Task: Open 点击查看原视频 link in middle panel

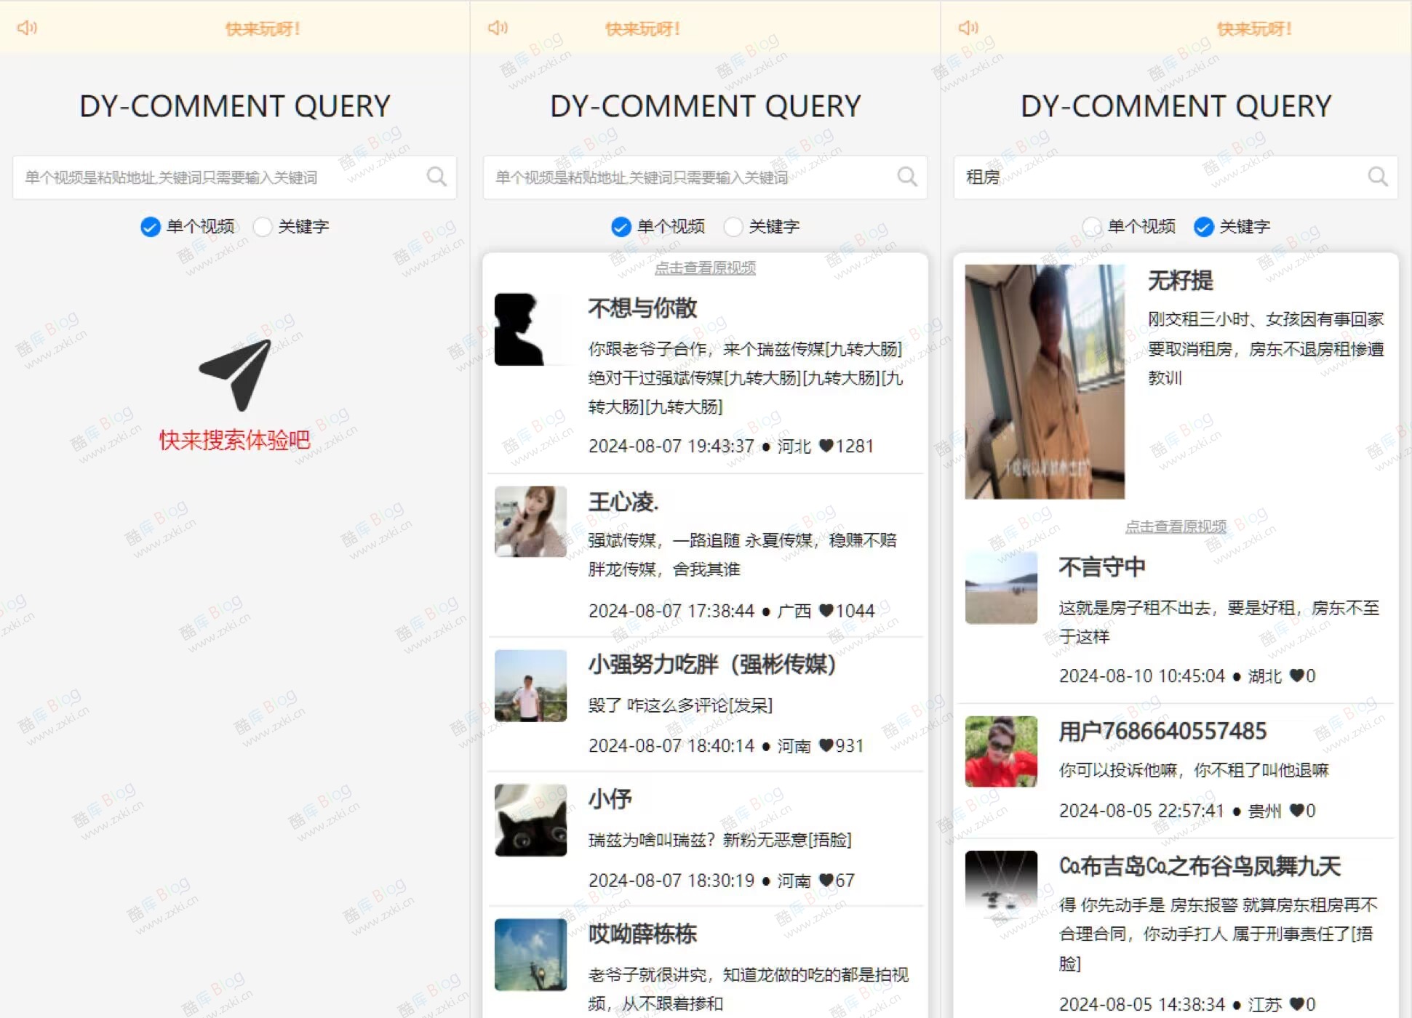Action: (x=704, y=267)
